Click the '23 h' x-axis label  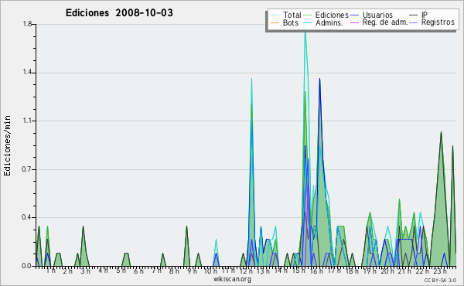tap(440, 271)
